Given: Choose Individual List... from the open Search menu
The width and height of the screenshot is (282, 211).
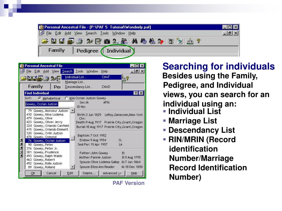Looking at the screenshot, I should click(91, 77).
